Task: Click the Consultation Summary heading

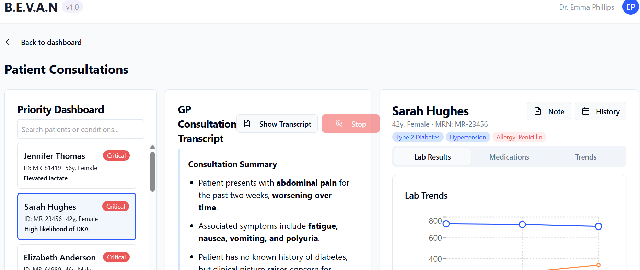Action: tap(232, 164)
